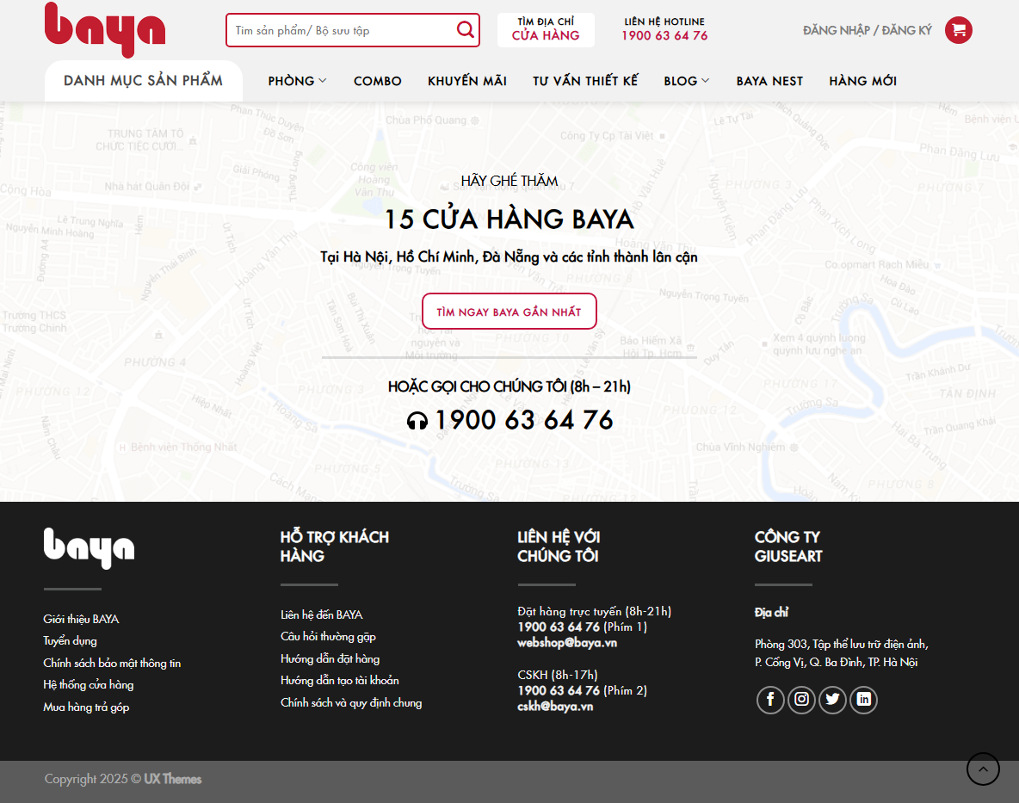The width and height of the screenshot is (1019, 803).
Task: Open the LinkedIn icon
Action: (863, 700)
